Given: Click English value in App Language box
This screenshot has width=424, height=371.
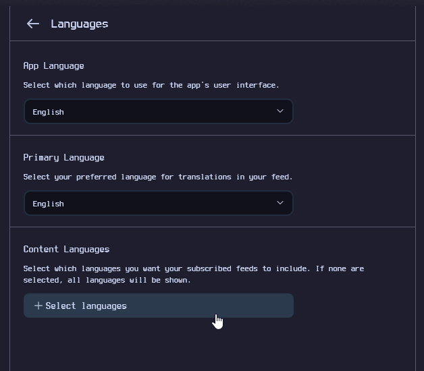Looking at the screenshot, I should (48, 112).
